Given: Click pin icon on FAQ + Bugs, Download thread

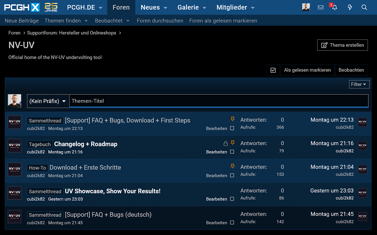Looking at the screenshot, I should (x=232, y=119).
